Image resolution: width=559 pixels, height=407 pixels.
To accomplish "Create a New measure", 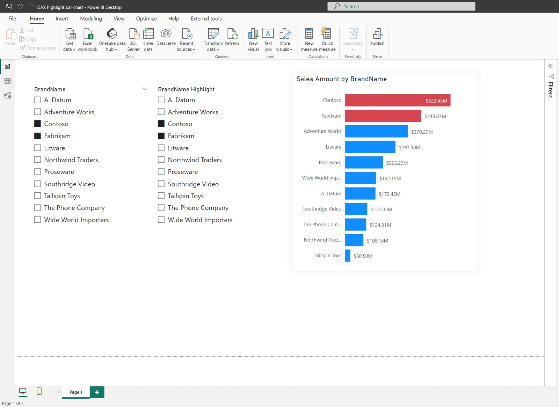I will 309,40.
